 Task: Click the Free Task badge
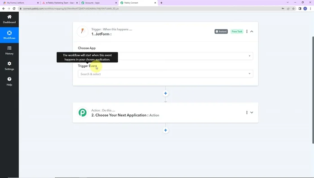[x=237, y=31]
